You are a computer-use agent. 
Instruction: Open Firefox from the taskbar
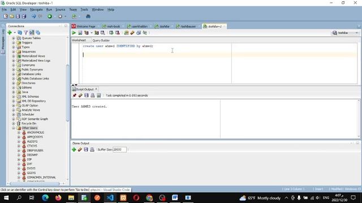[x=58, y=198]
